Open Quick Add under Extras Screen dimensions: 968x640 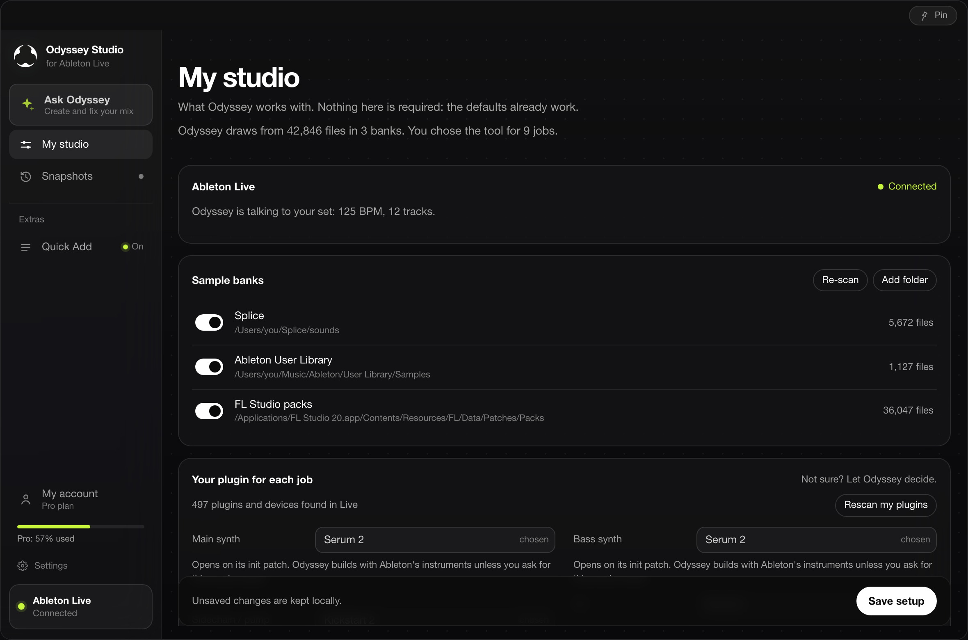tap(81, 247)
